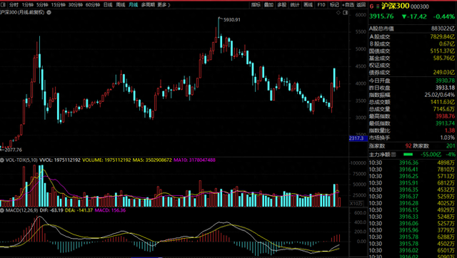Select the highlighted 月线 monthly tab
Viewport: 457px width, 258px height.
click(x=134, y=5)
